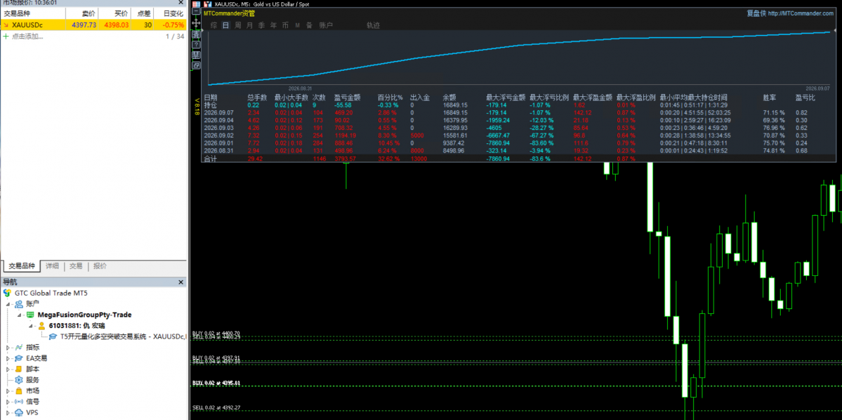Open the 轨迹 track view
The image size is (842, 420).
373,25
